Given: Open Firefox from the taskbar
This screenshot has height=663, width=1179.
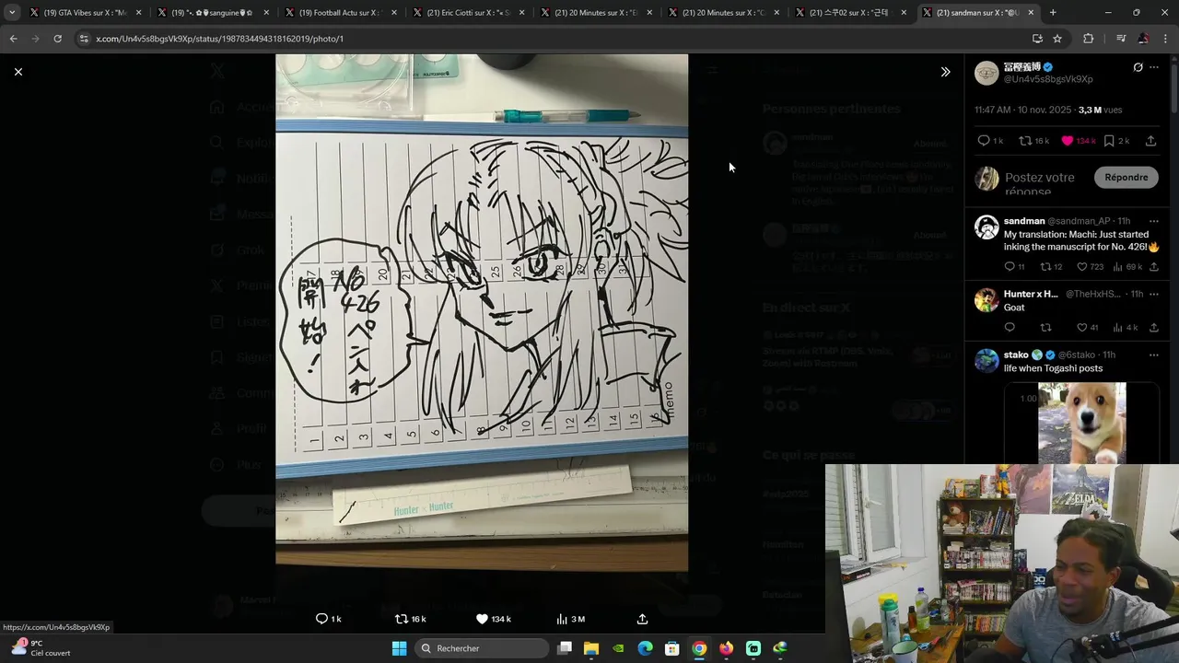Looking at the screenshot, I should pos(726,648).
